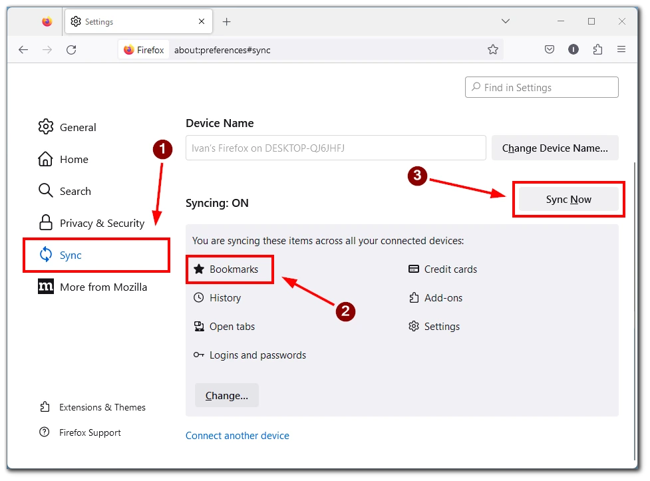Click the Extensions & Themes puzzle icon
This screenshot has height=481, width=650.
point(45,406)
